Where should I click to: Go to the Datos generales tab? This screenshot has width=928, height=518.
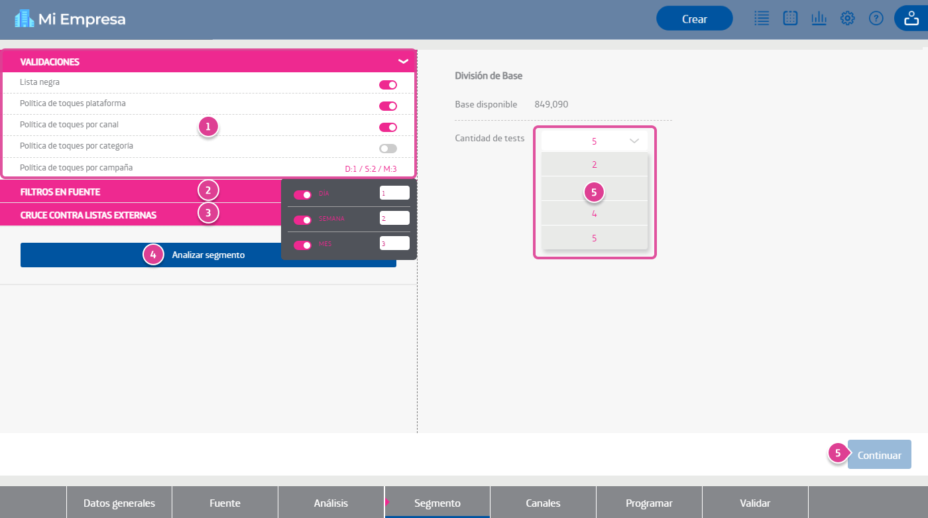119,503
